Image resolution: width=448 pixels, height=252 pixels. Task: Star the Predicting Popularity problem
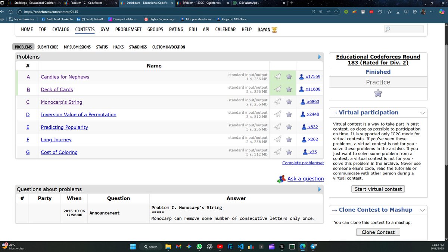pyautogui.click(x=289, y=127)
